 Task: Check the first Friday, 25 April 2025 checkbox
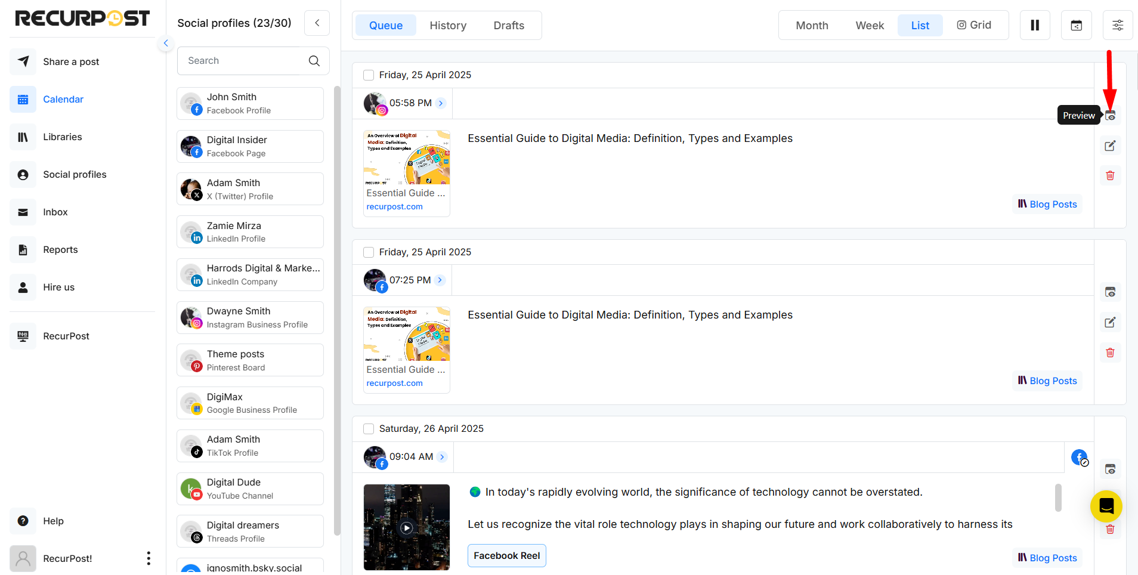tap(369, 75)
